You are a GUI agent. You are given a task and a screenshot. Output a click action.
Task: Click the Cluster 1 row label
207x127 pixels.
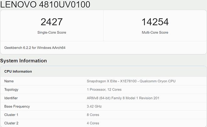click(11, 115)
